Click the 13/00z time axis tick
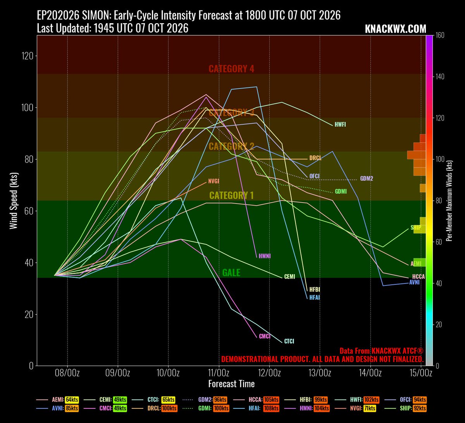 click(x=320, y=373)
